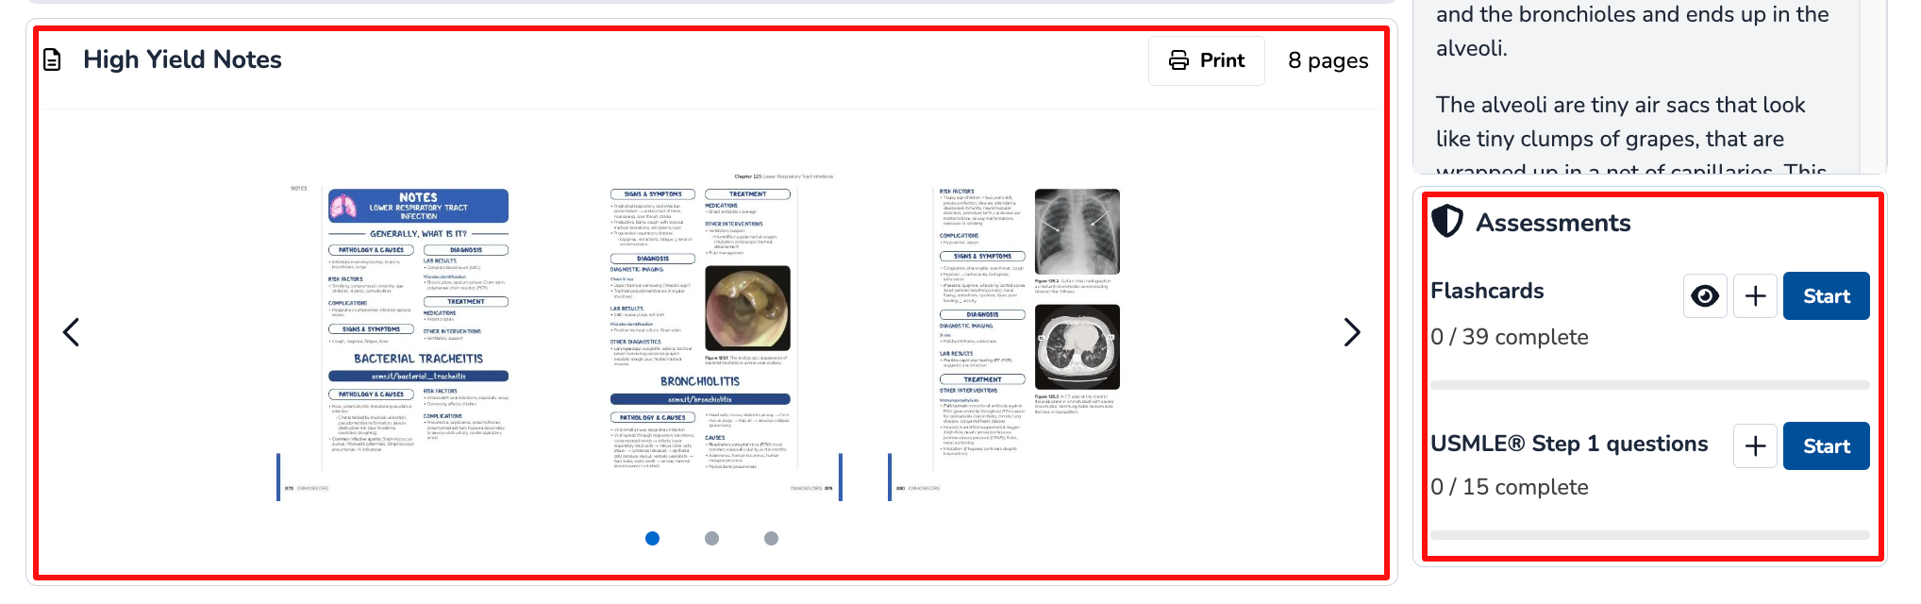This screenshot has width=1921, height=604.
Task: Open the Bronchiolitis notes page thumbnail
Action: (x=700, y=330)
